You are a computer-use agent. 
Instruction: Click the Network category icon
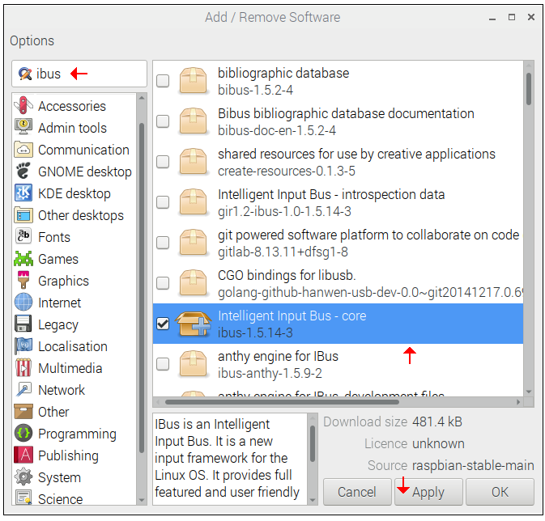[x=23, y=390]
